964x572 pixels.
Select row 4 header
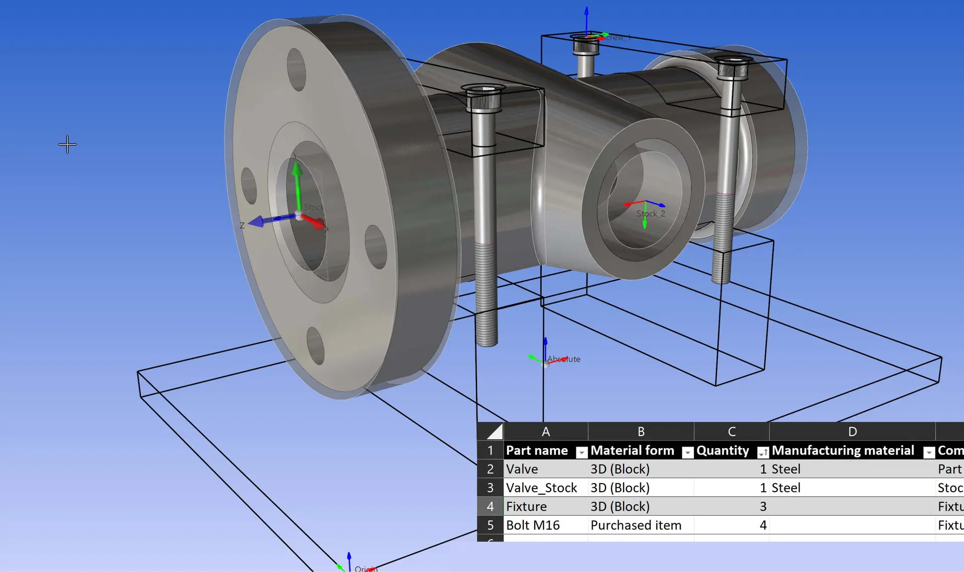pos(491,506)
